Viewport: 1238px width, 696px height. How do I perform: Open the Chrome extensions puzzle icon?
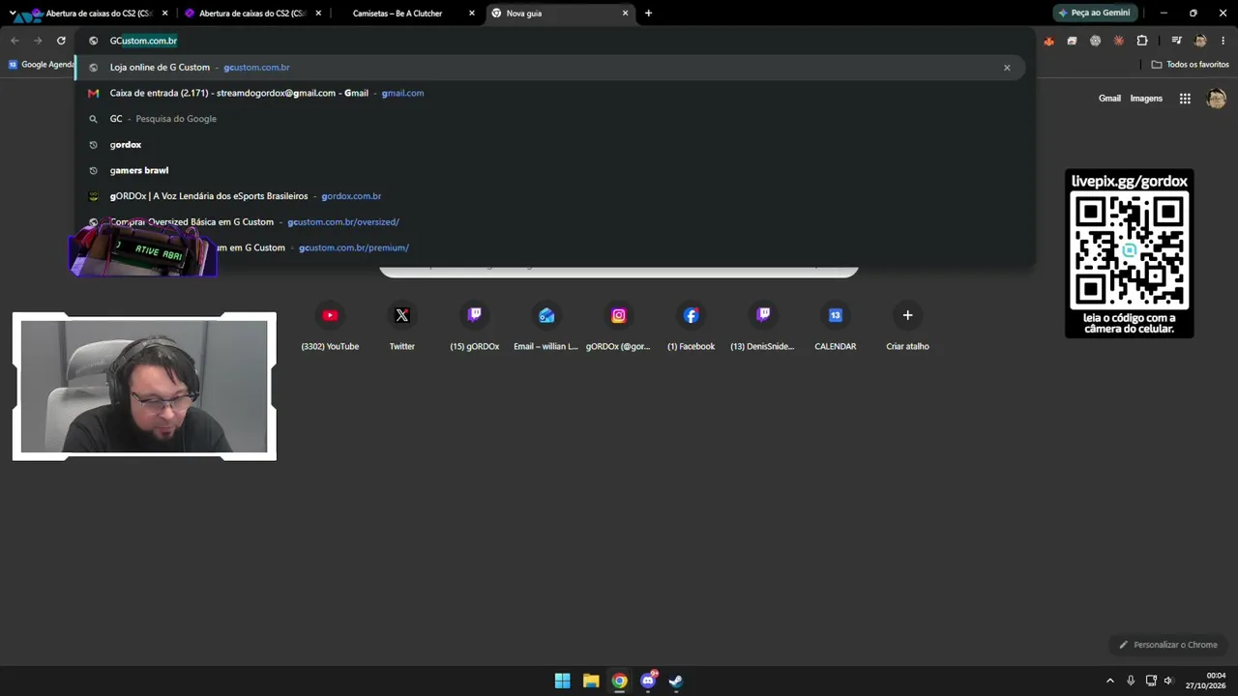coord(1142,41)
